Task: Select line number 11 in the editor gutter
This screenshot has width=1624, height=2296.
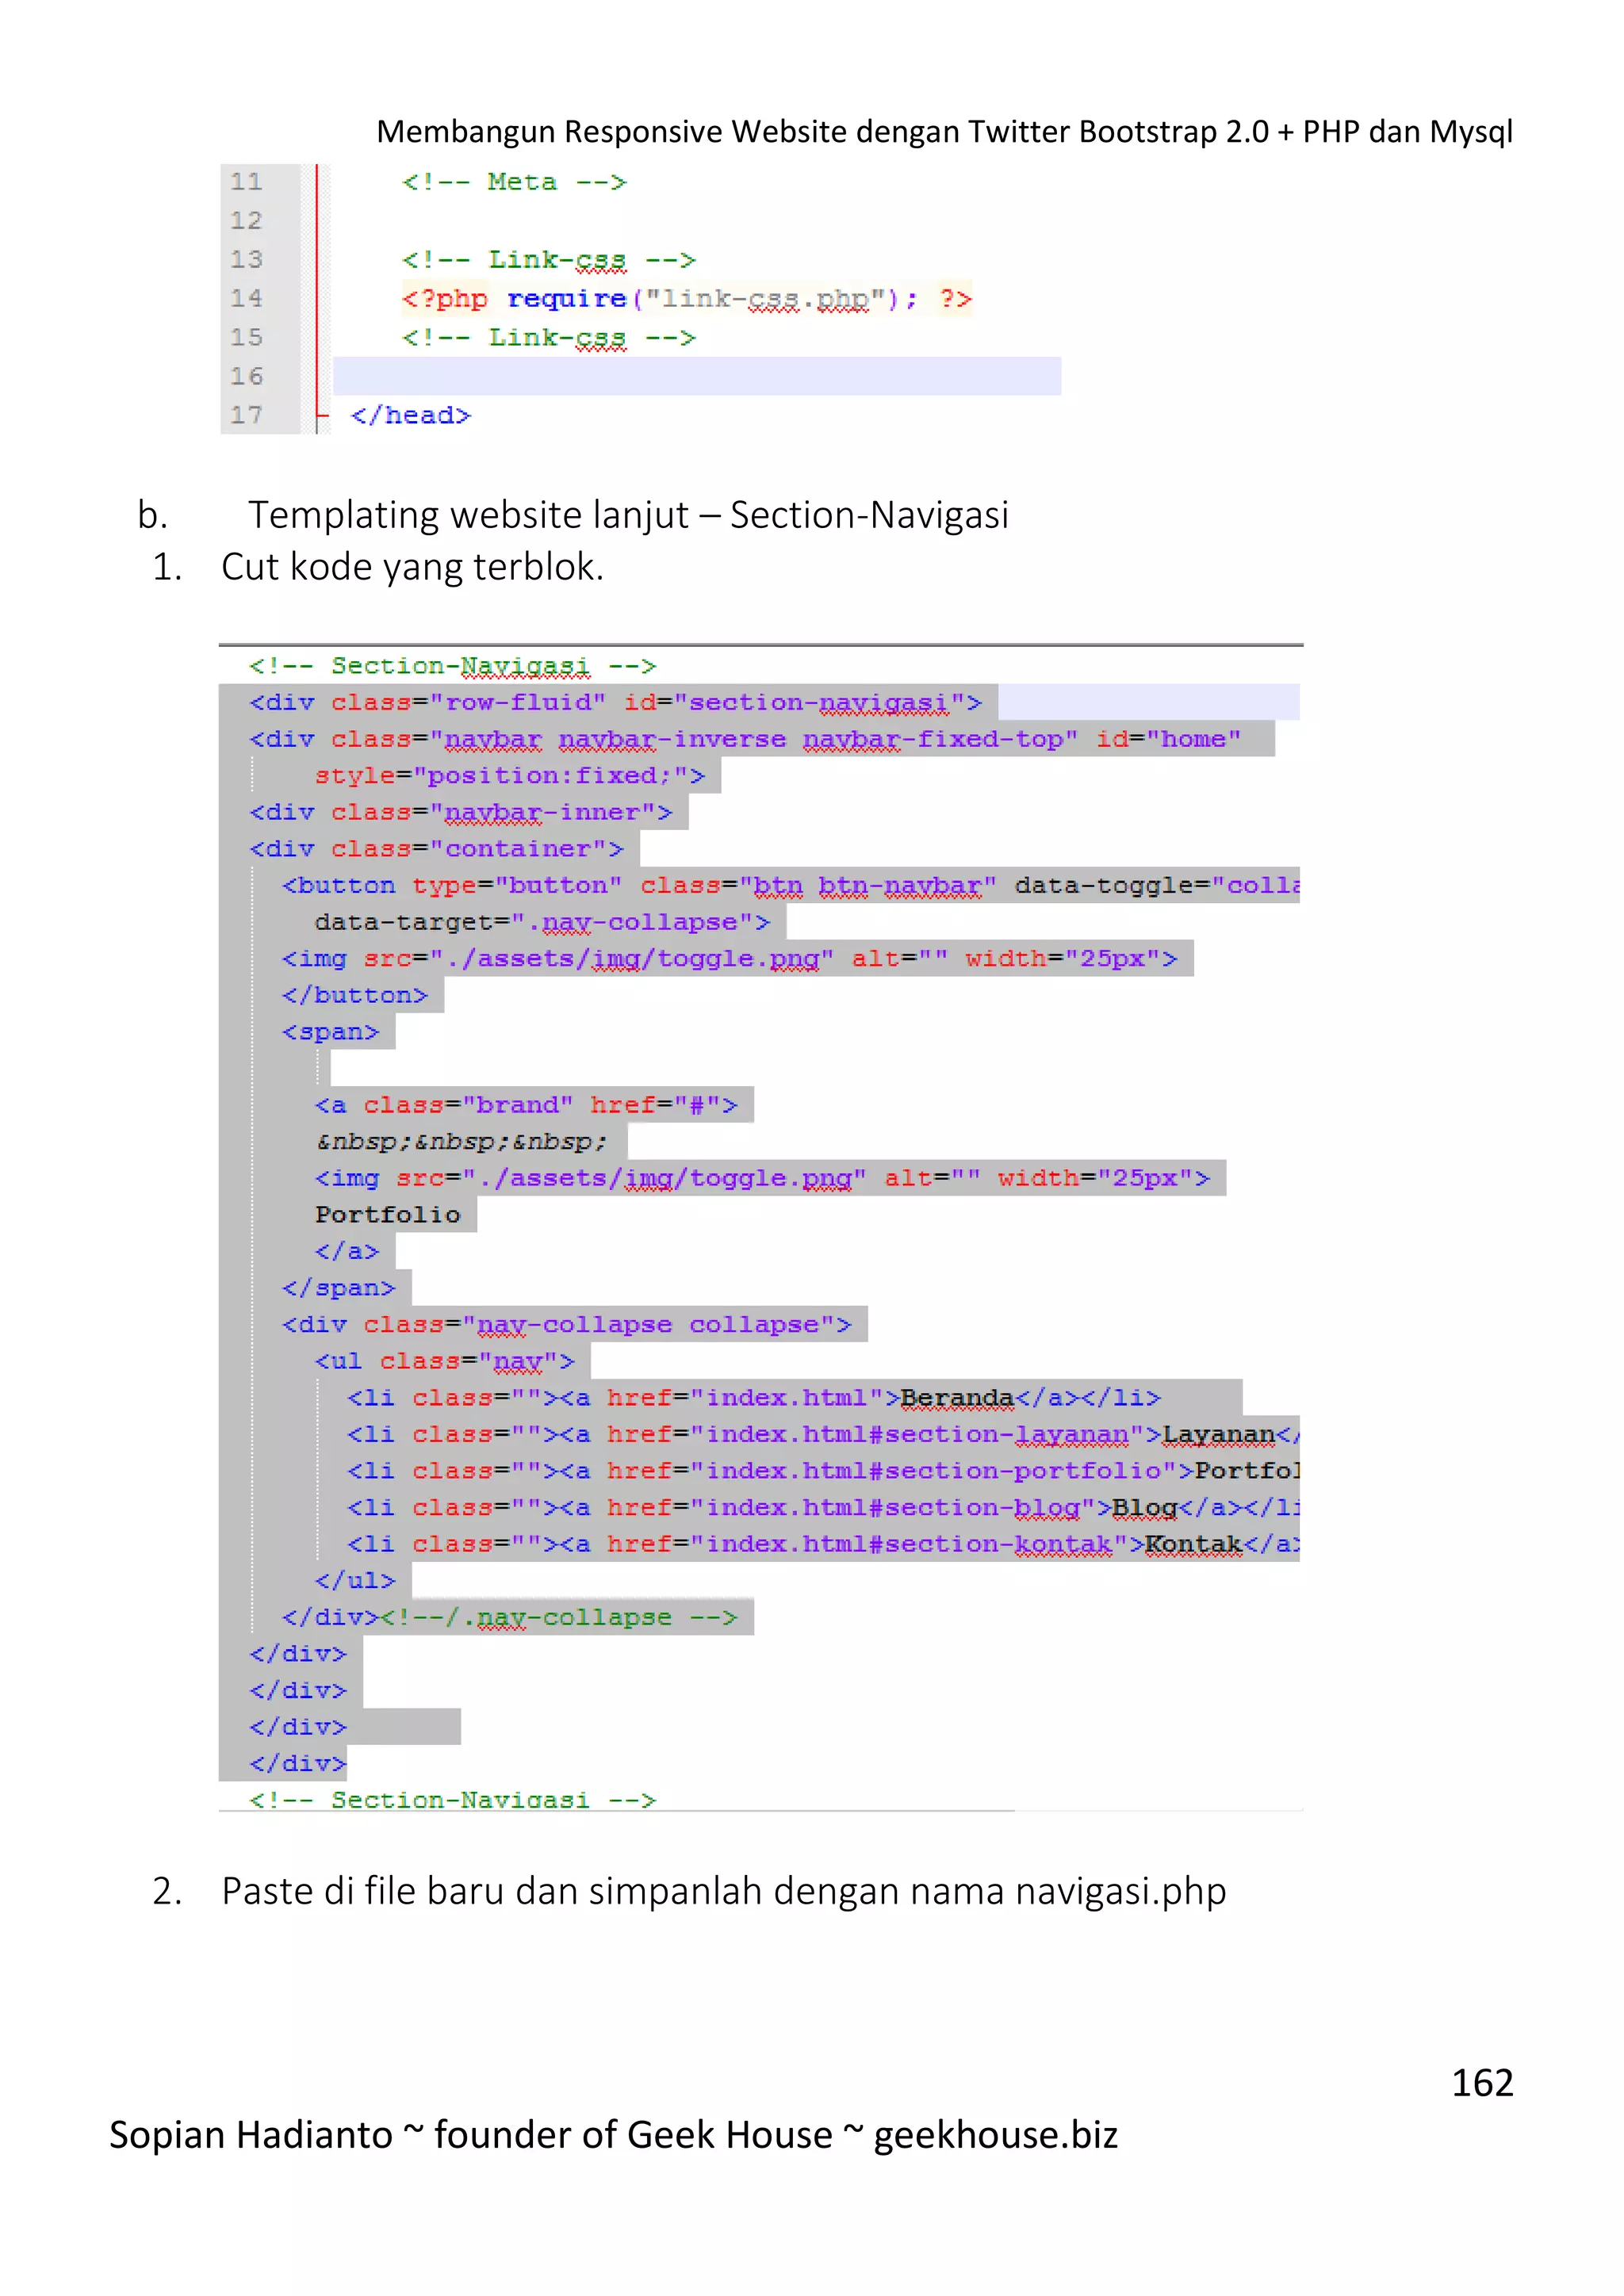Action: pos(246,182)
